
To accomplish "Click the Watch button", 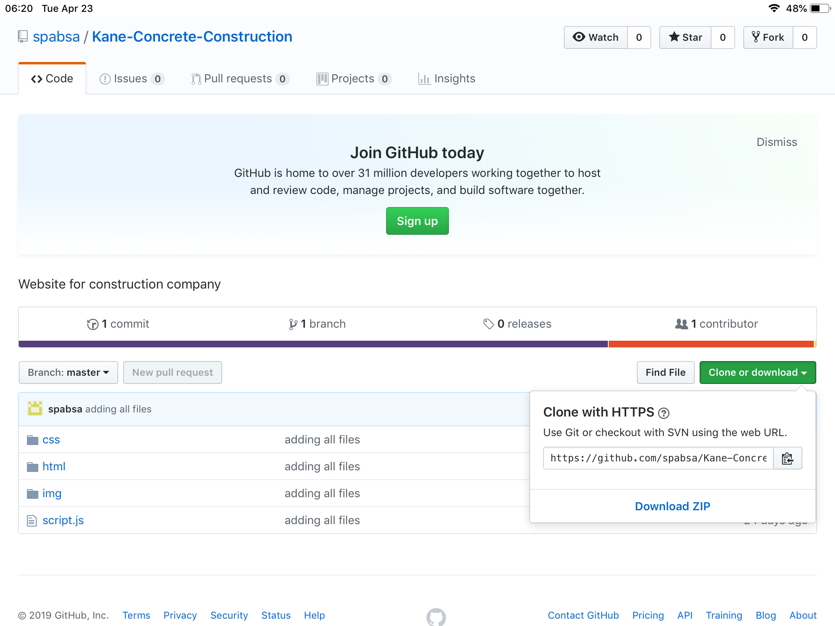I will point(596,37).
